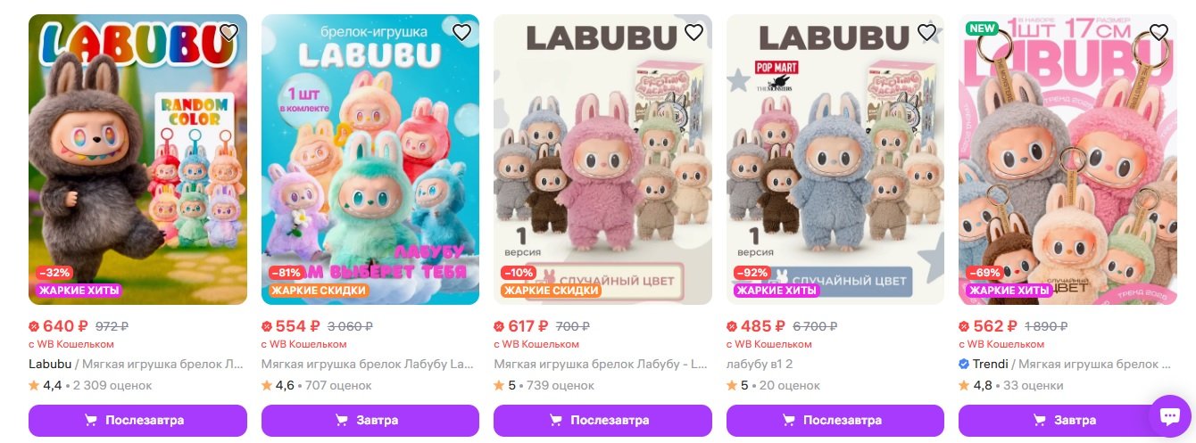Open the chat support bubble icon
The image size is (1196, 443).
(1169, 416)
